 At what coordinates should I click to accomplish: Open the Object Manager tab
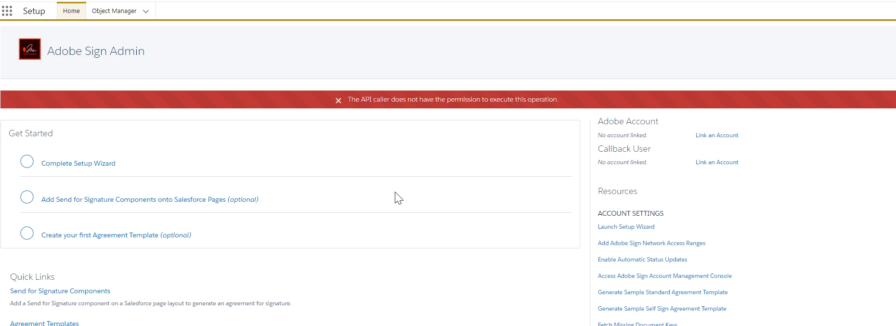click(x=114, y=11)
